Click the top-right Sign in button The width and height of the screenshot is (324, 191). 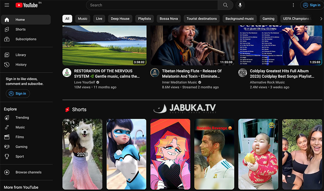pyautogui.click(x=312, y=5)
